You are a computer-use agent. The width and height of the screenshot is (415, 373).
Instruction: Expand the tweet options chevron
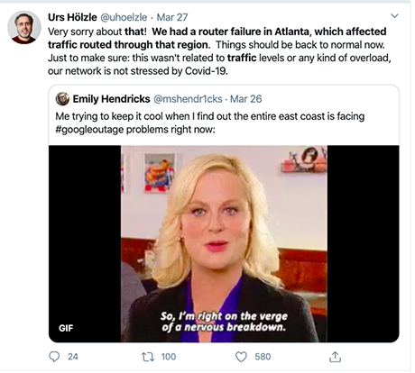point(394,15)
